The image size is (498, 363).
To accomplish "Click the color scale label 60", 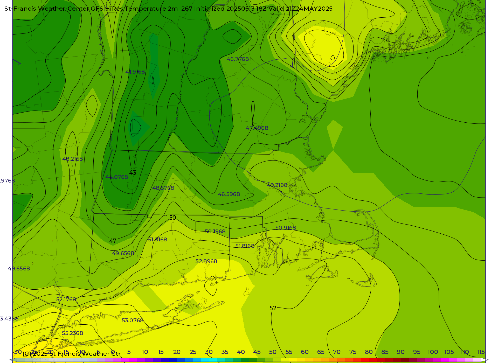I will coord(305,352).
